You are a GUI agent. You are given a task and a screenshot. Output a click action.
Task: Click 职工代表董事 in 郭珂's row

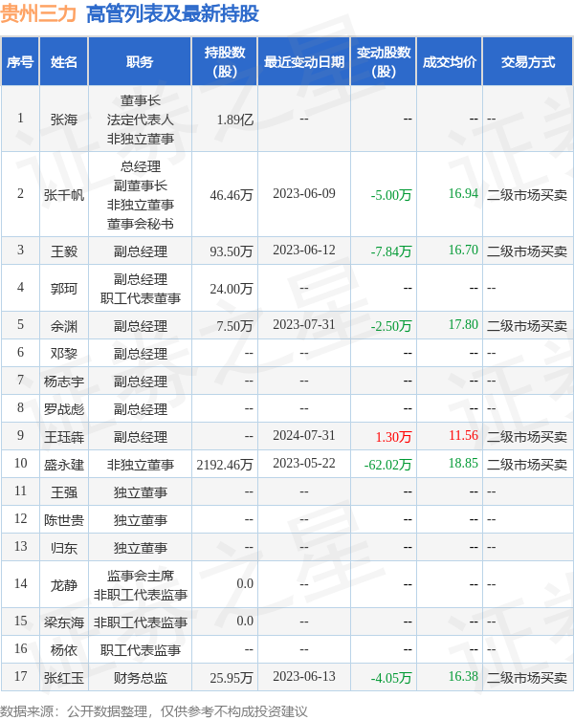click(141, 298)
